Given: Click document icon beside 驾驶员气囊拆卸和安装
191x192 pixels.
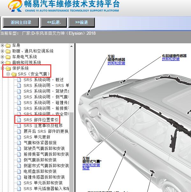Looking at the screenshot, I should tap(19, 148).
